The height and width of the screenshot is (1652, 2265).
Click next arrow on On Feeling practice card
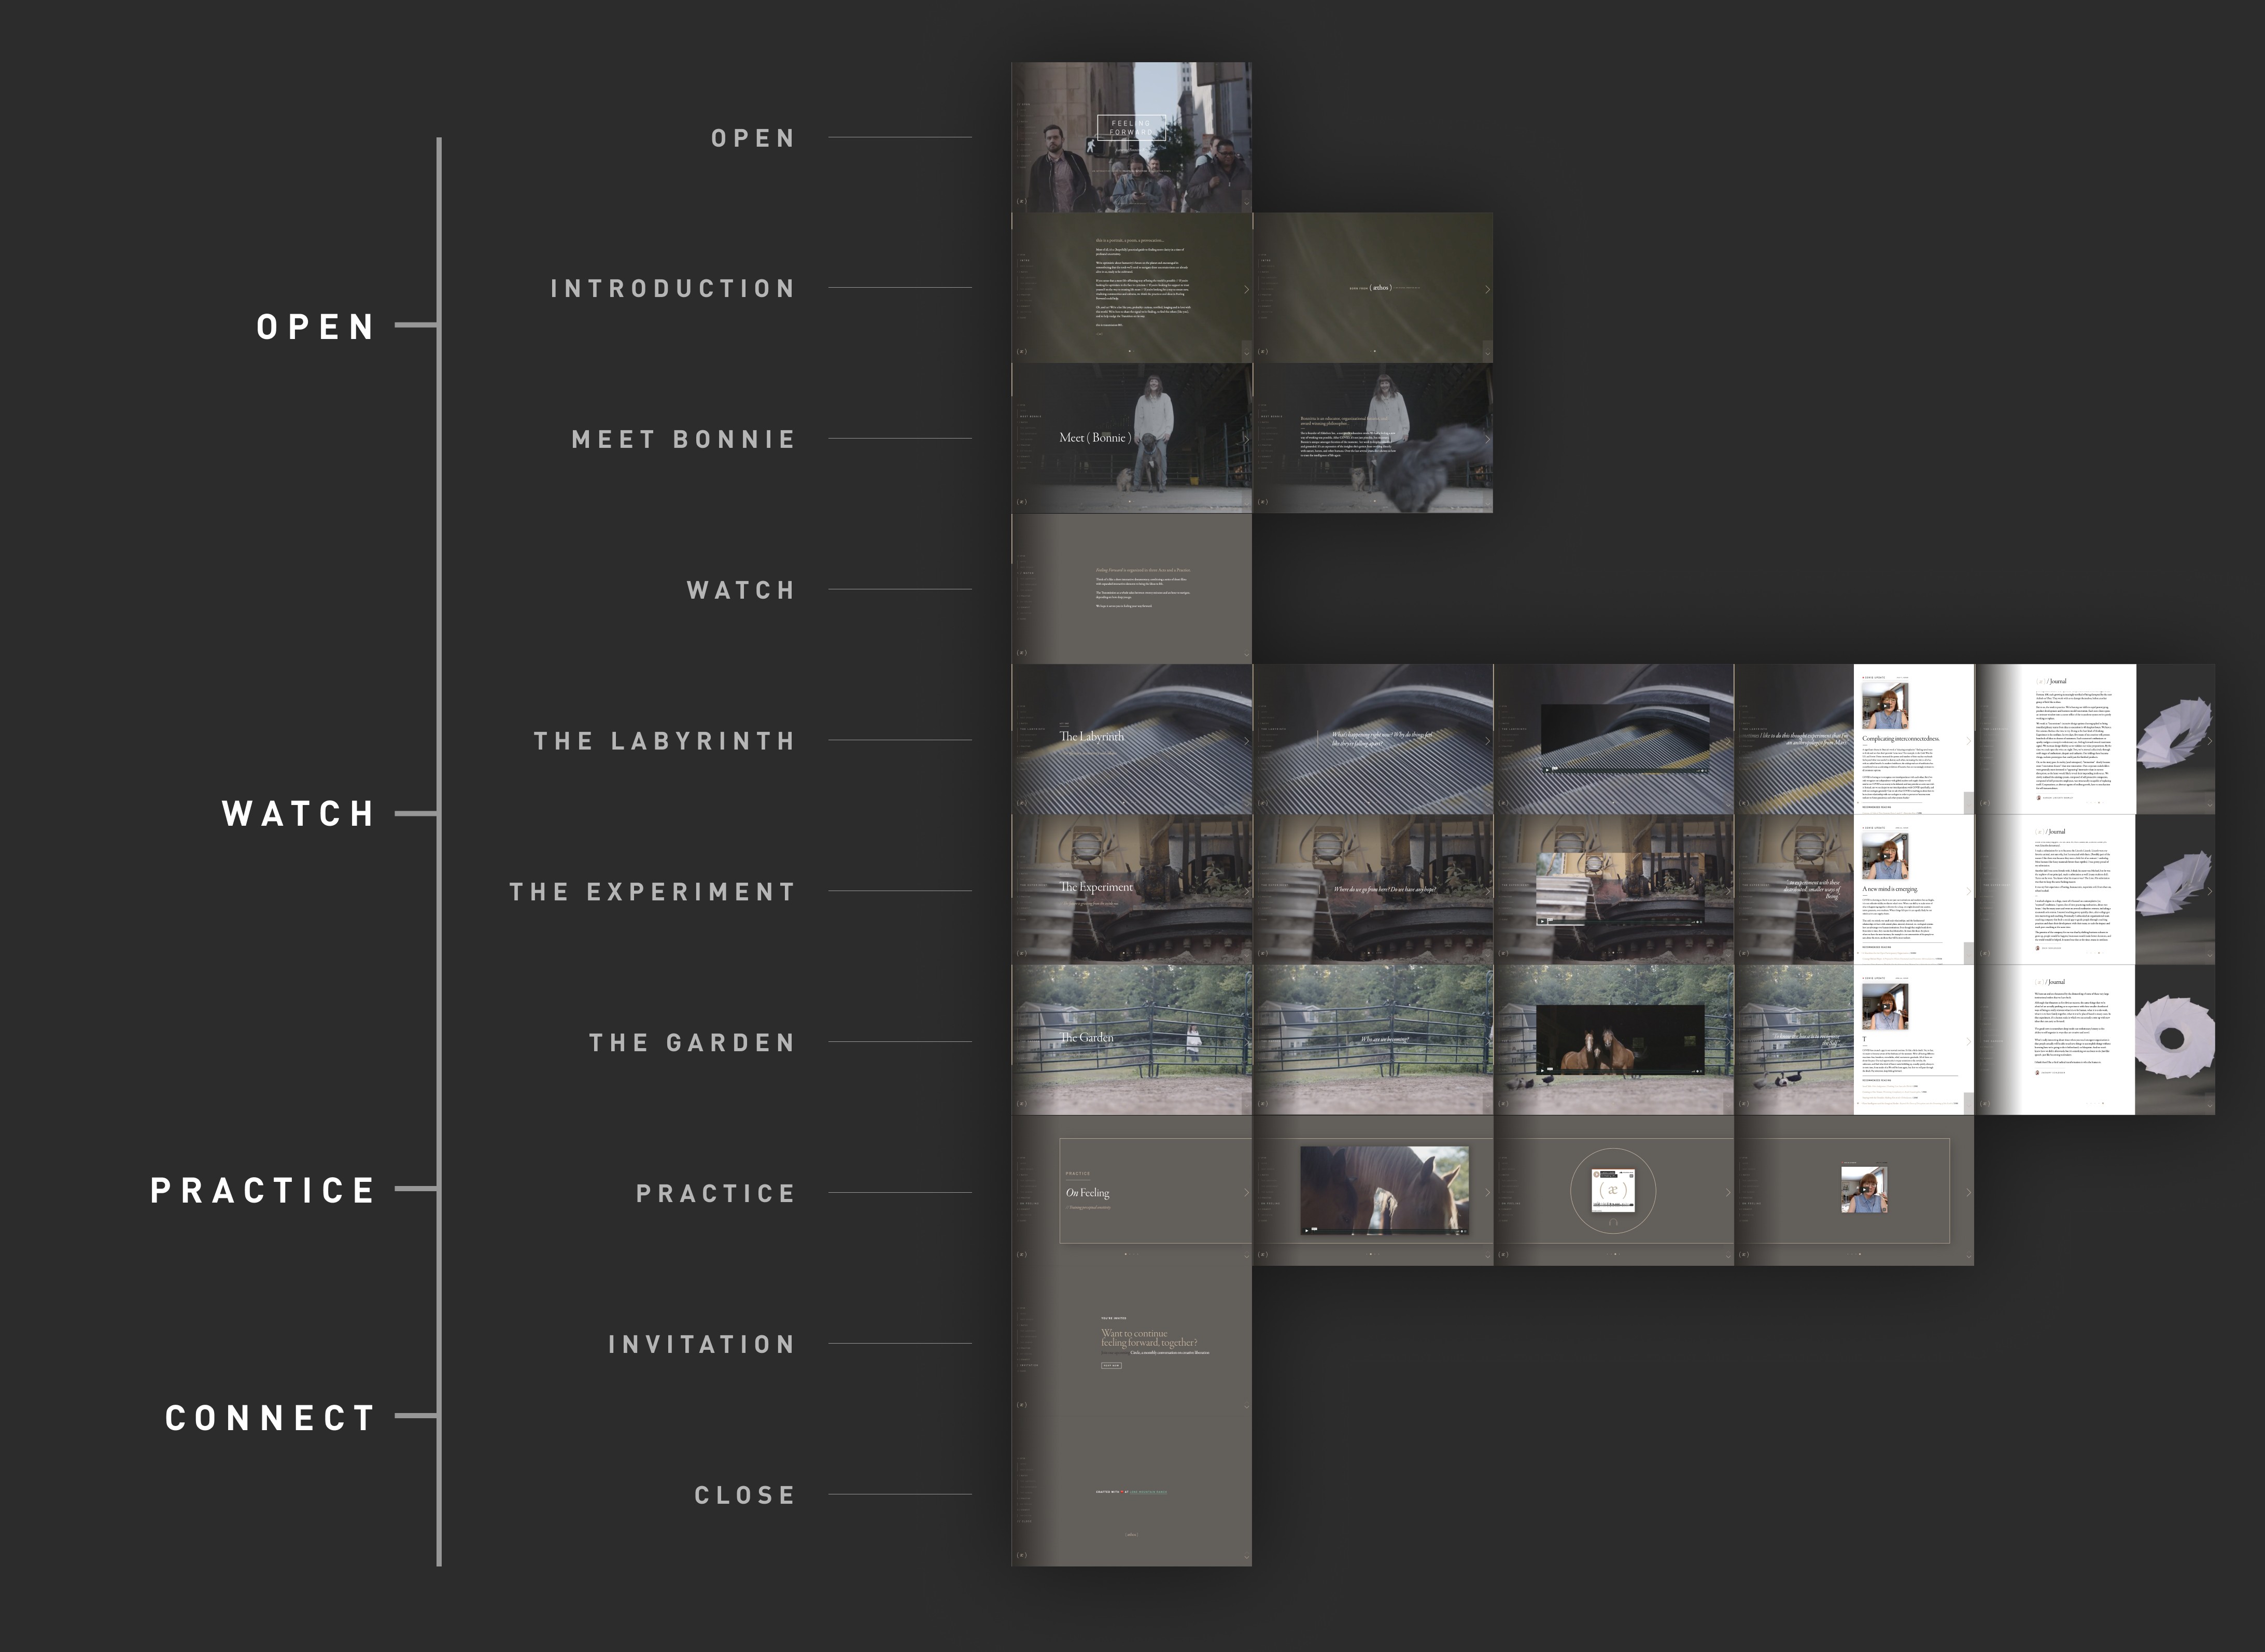1246,1192
